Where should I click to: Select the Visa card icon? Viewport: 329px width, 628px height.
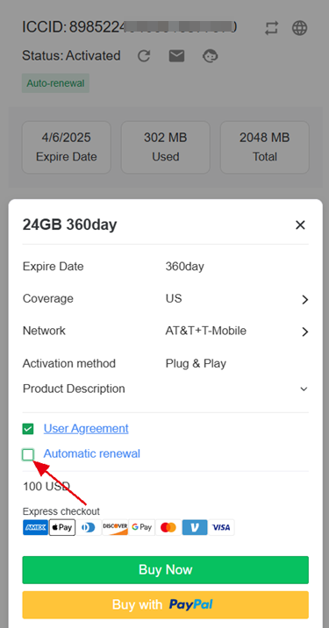tap(221, 527)
